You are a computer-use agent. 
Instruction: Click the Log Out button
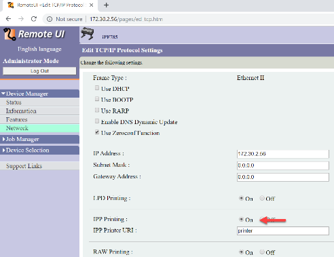click(39, 71)
